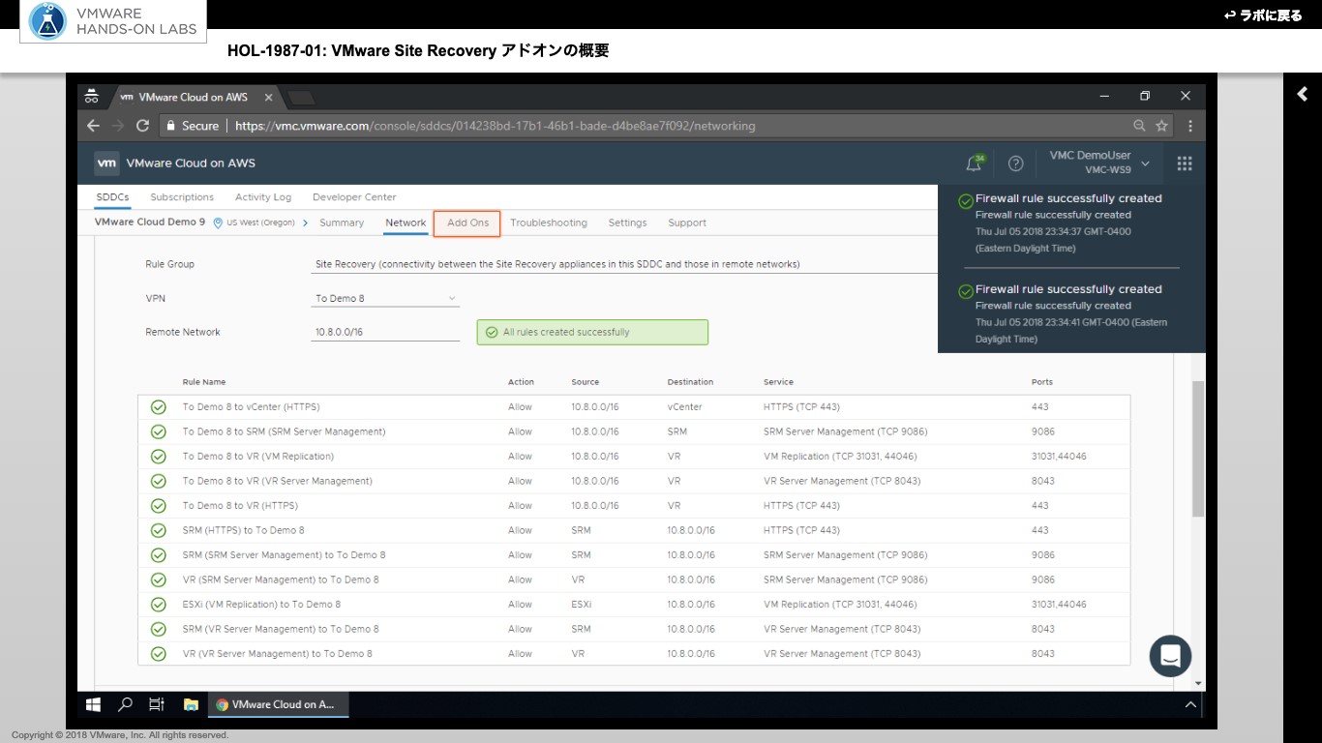
Task: Click checkmark for VR (VR Server Management) to To Demo 8
Action: click(158, 654)
